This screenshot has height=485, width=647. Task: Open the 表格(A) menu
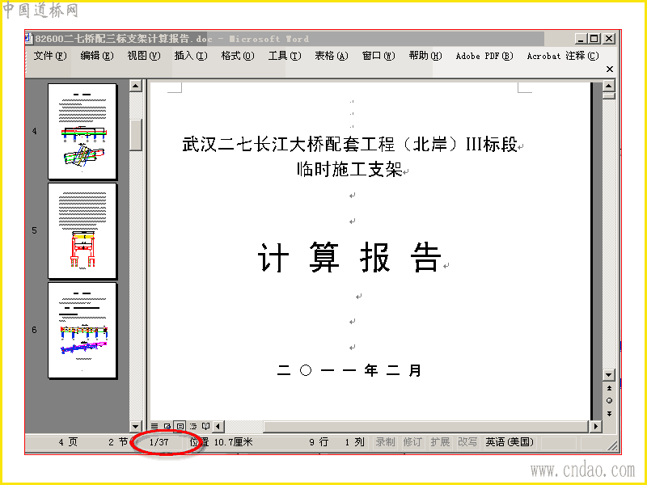(332, 56)
